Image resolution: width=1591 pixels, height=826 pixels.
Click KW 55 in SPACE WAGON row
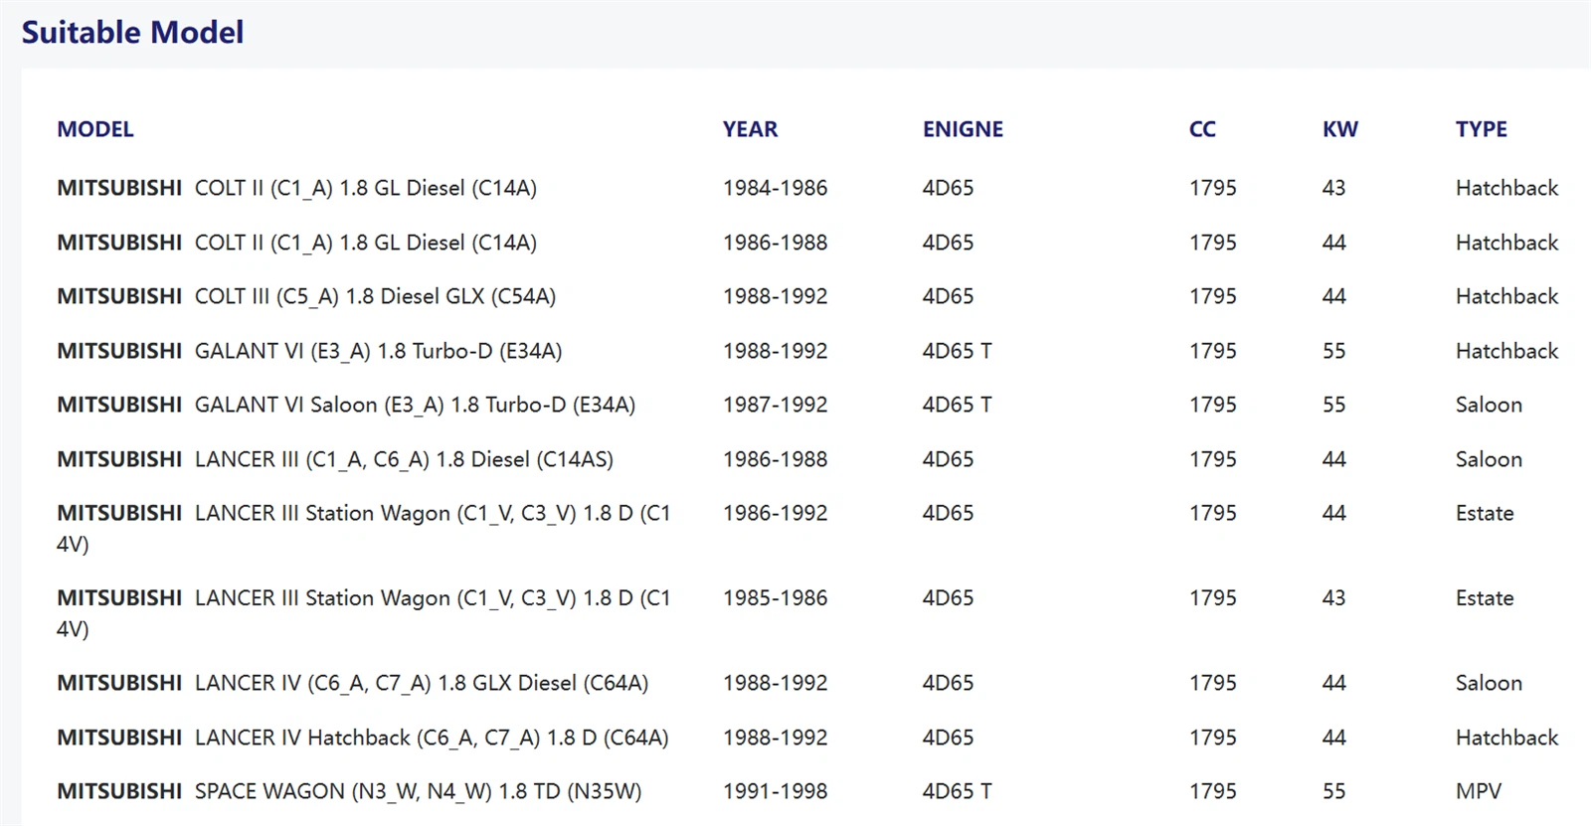(x=1333, y=791)
